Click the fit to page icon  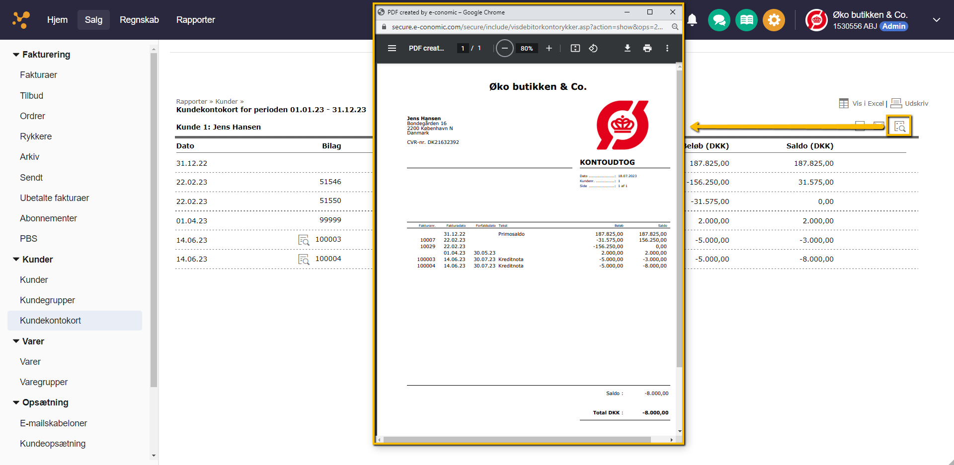tap(575, 48)
